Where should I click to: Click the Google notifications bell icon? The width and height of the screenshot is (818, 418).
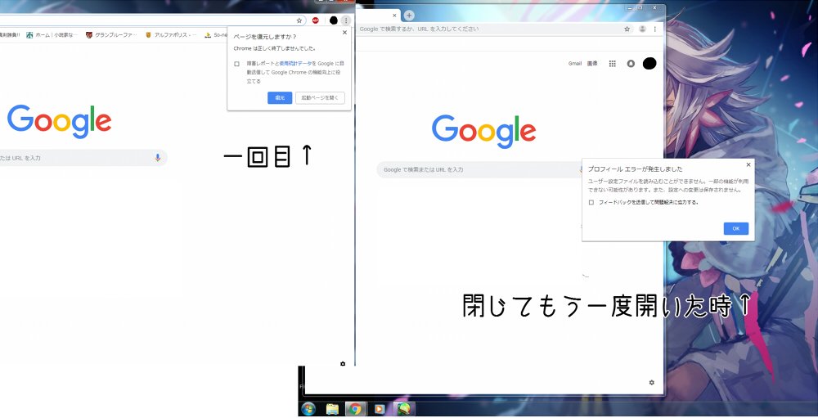pyautogui.click(x=631, y=64)
